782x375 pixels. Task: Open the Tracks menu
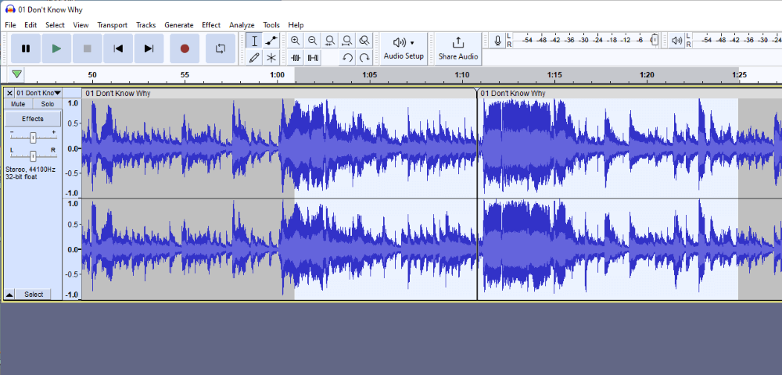[145, 25]
